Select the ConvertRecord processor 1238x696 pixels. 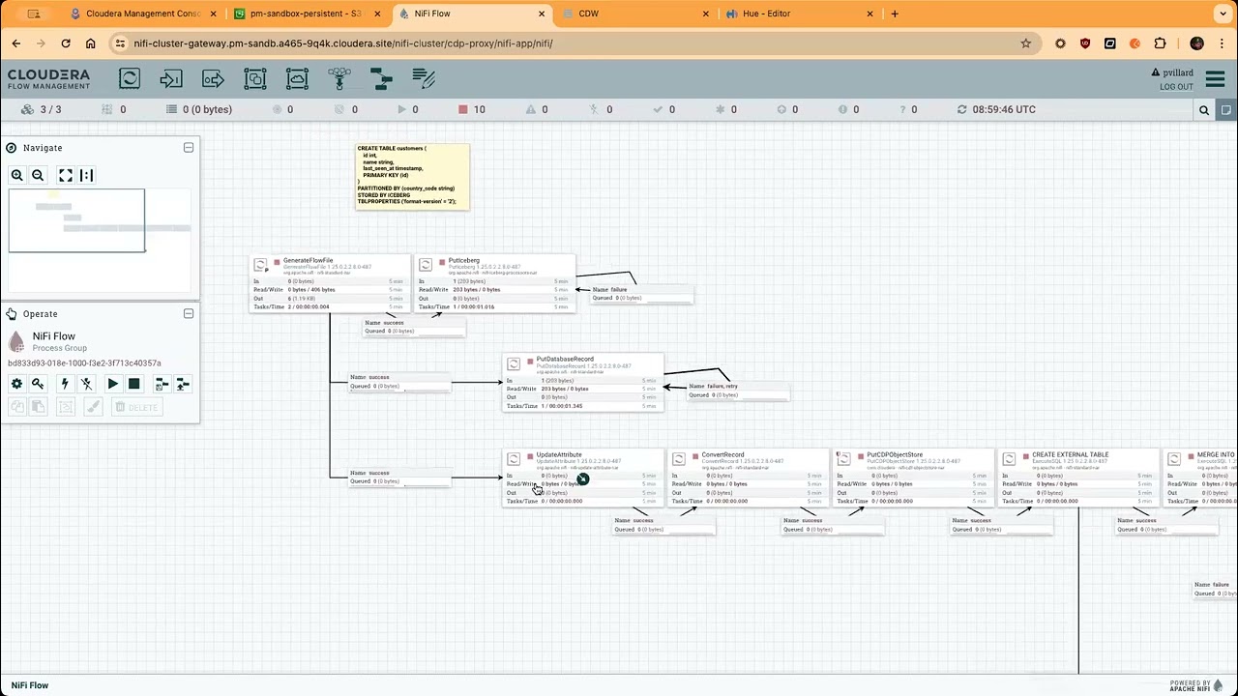pos(749,478)
